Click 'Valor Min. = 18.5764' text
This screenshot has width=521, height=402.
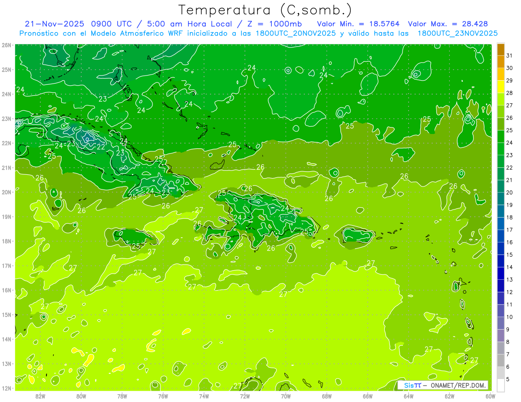click(x=358, y=24)
